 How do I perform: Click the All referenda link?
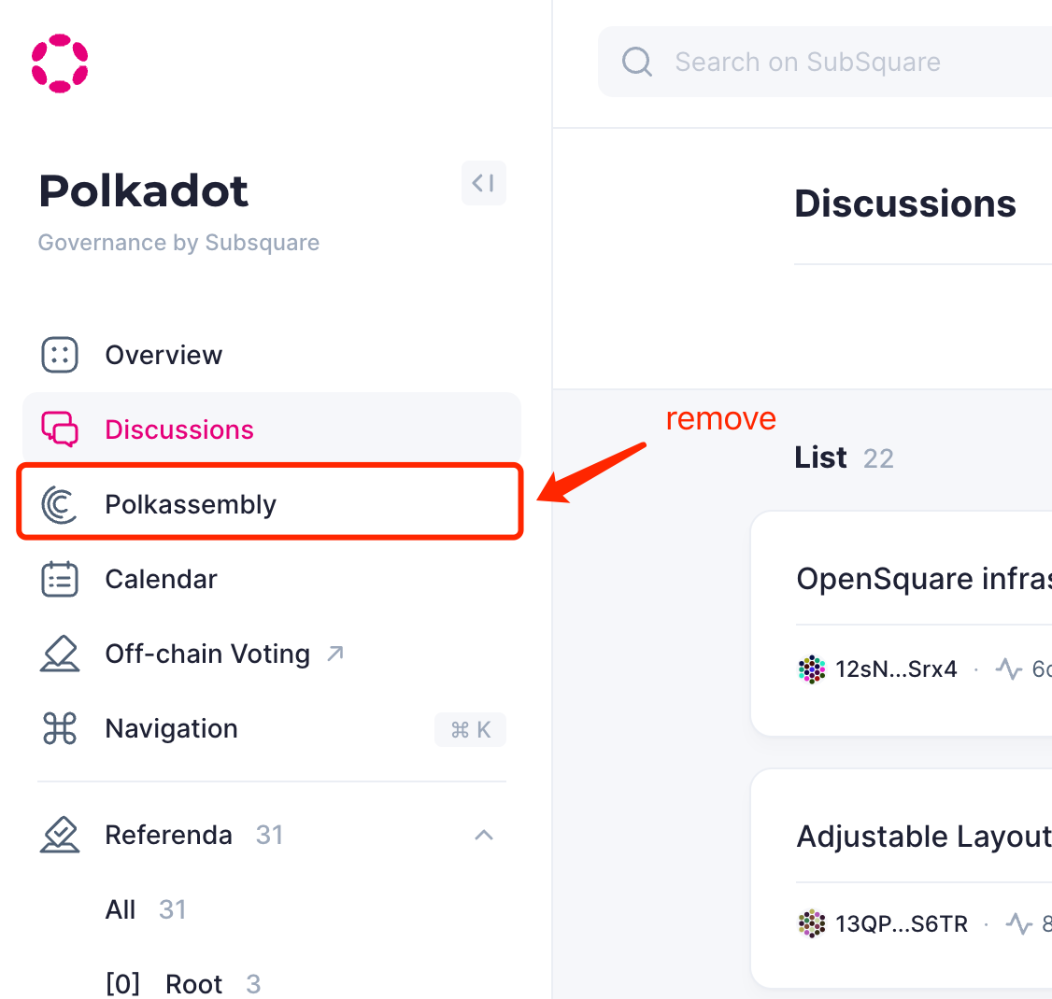121,908
